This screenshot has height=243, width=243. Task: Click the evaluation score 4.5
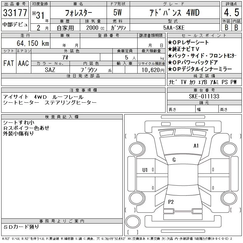(231, 12)
